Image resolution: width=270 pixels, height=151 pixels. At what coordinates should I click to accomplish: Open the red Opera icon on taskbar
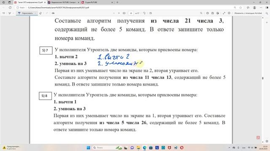[x=182, y=148]
